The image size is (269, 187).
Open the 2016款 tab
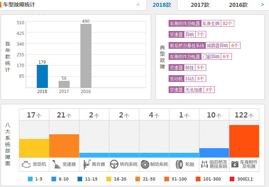coord(238,5)
